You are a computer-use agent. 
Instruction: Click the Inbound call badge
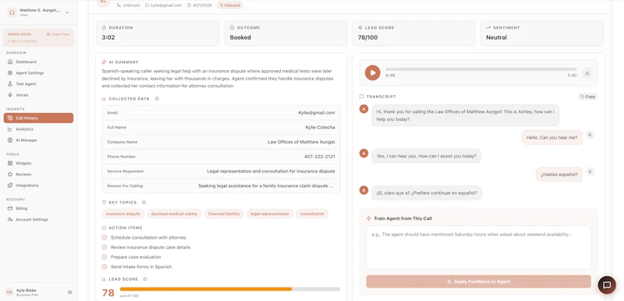click(229, 5)
